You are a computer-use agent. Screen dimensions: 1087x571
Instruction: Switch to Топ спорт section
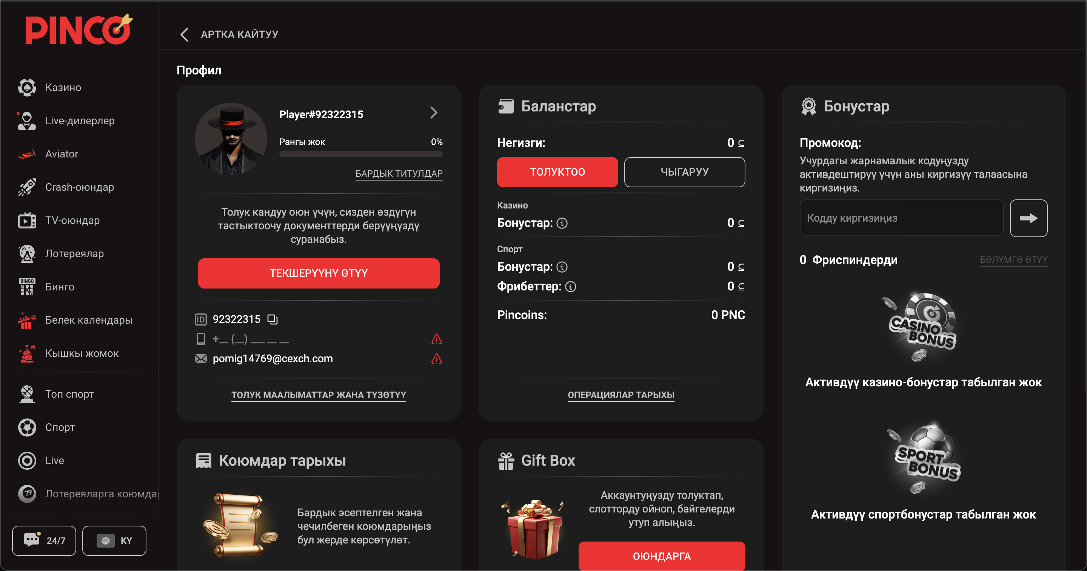[x=69, y=394]
